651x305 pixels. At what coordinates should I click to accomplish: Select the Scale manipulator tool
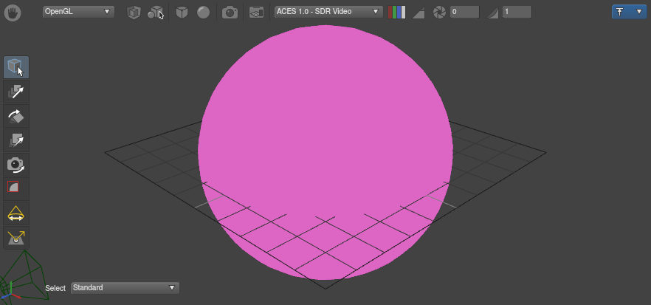point(16,140)
